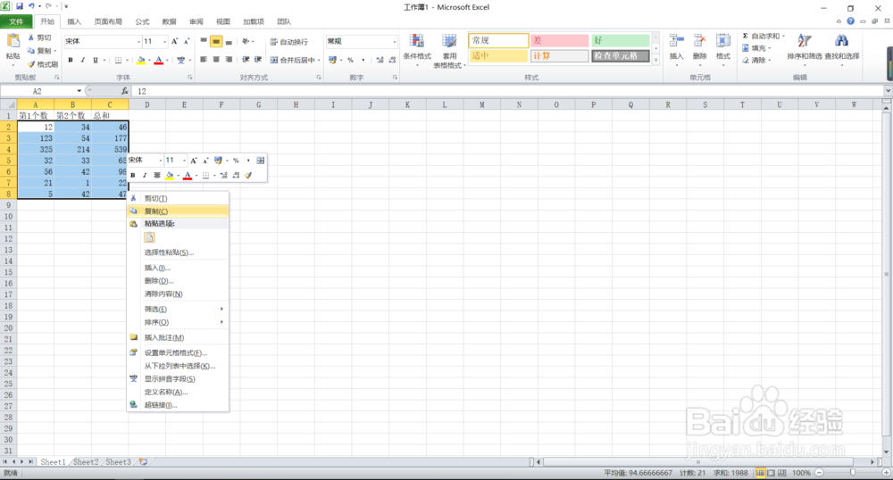This screenshot has height=480, width=893.
Task: Click Format Painter (格式刷) in ribbon
Action: [43, 64]
